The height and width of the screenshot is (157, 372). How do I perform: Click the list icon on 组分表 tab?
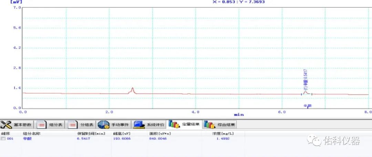42,124
